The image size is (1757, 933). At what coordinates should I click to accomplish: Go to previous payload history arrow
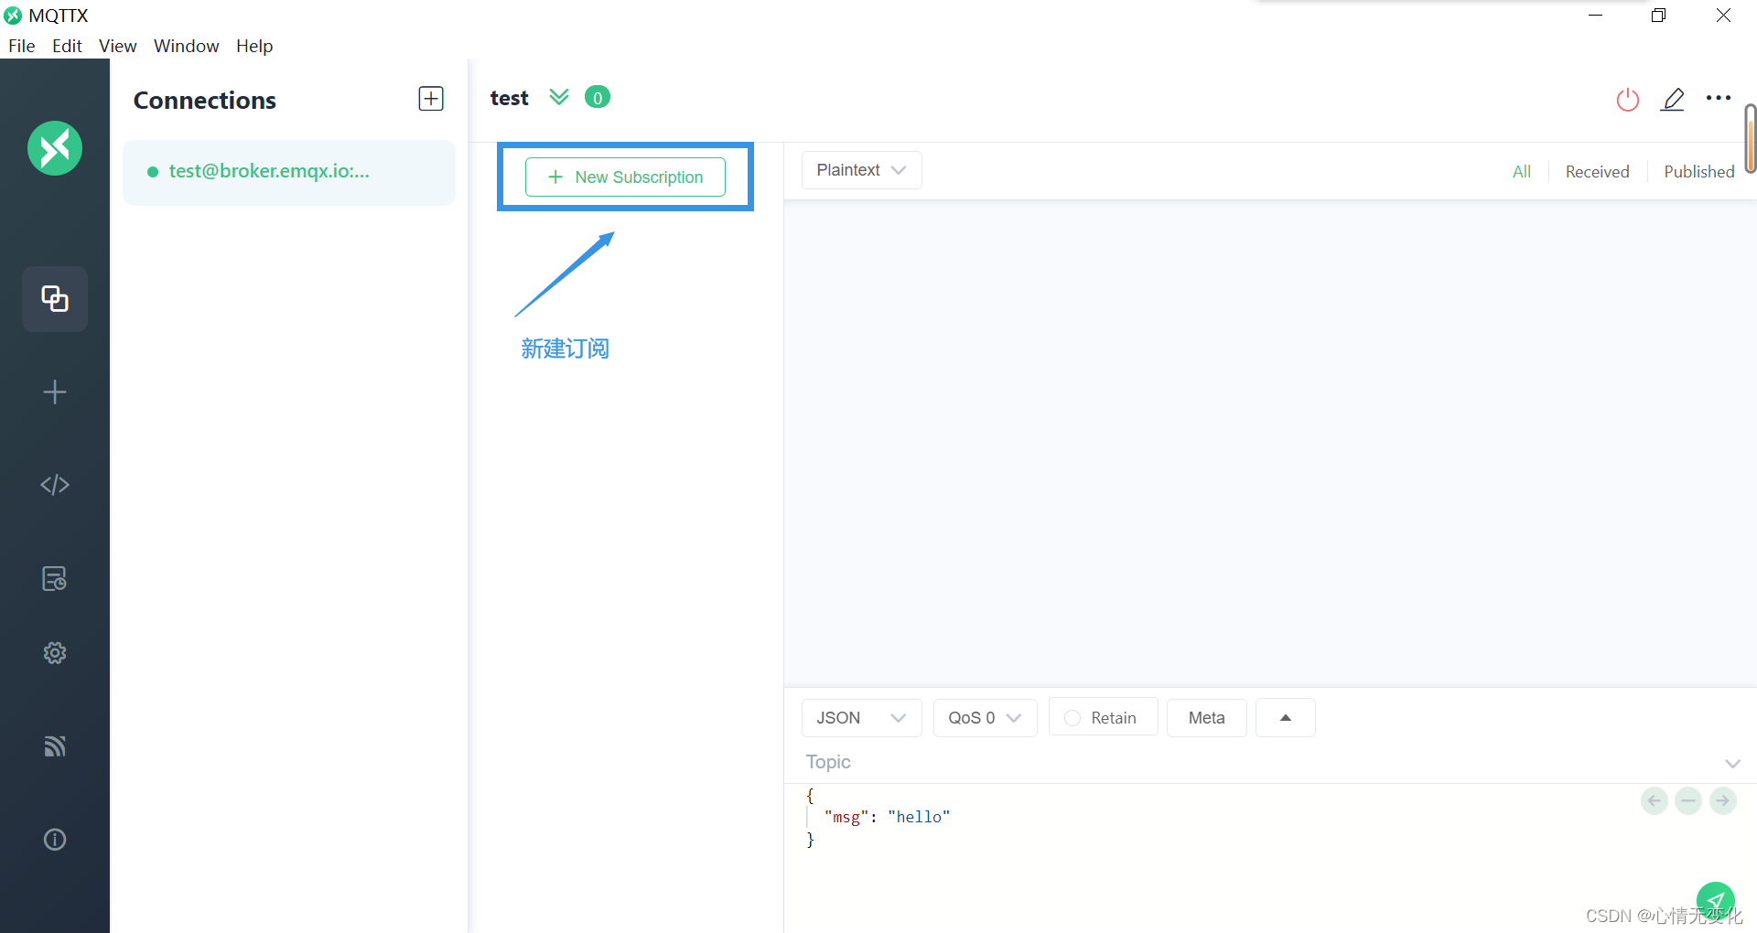(x=1655, y=801)
